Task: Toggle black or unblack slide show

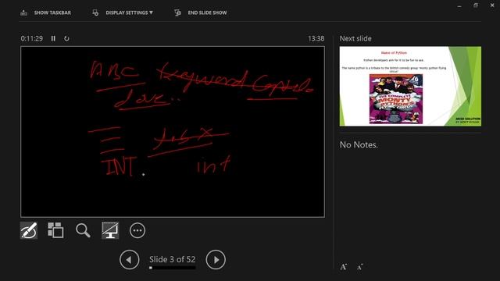Action: pos(110,230)
